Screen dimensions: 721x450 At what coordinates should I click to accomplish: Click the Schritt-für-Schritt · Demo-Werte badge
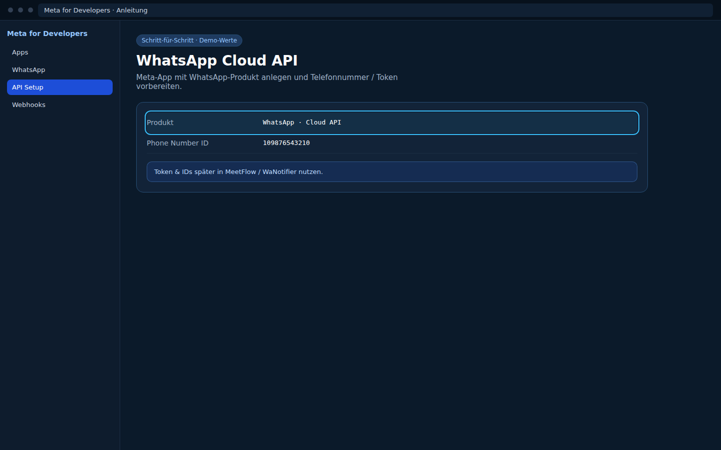click(189, 40)
